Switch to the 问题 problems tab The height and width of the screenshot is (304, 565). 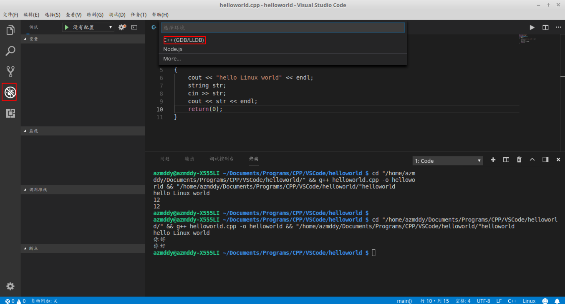click(x=165, y=159)
